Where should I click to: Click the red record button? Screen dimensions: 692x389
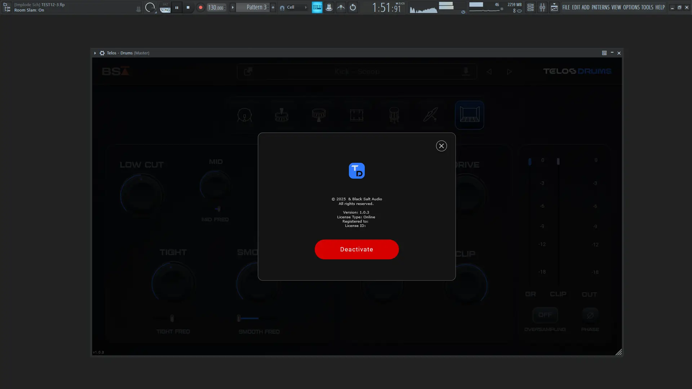[x=201, y=7]
